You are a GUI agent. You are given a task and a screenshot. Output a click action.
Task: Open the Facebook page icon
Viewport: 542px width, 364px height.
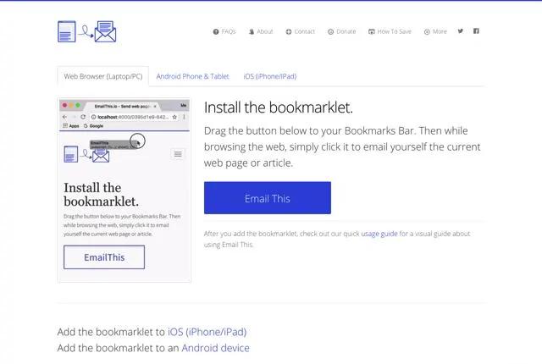coord(476,31)
